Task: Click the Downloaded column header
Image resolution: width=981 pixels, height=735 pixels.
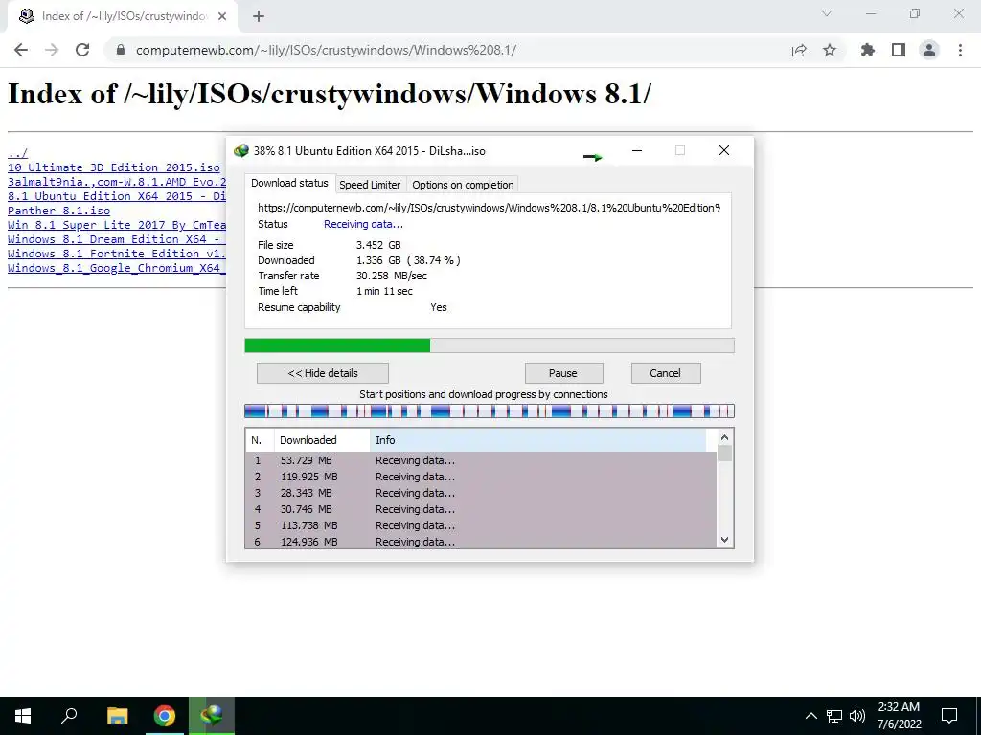Action: [322, 440]
